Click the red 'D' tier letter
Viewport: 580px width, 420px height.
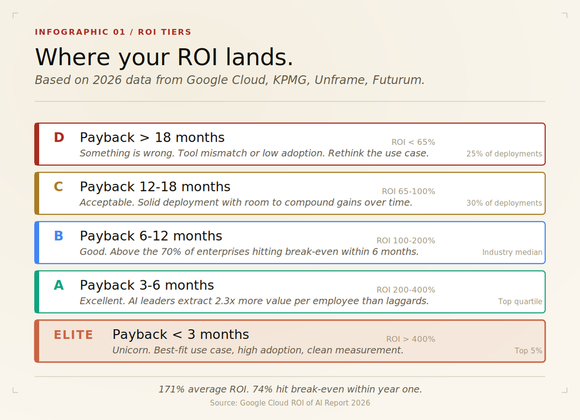[59, 137]
